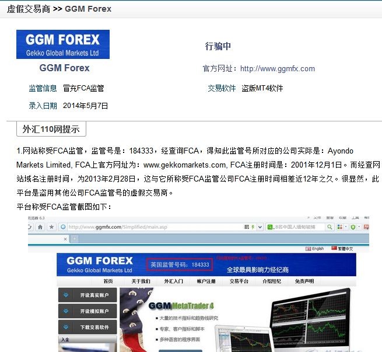
Task: Click the 大量的技术指标和趋势线研究 bullet
Action: [x=187, y=318]
